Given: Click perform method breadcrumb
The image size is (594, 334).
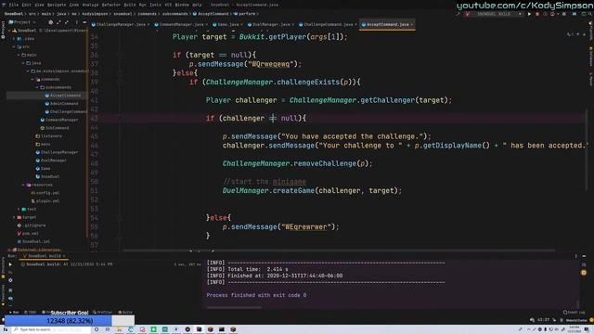Looking at the screenshot, I should click(244, 14).
